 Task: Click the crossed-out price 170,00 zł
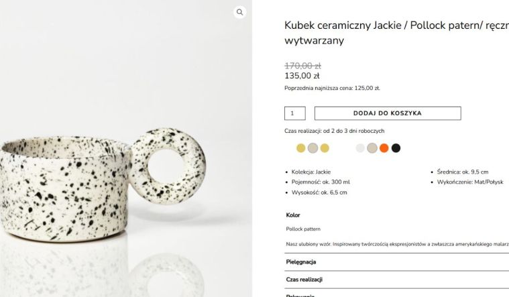click(x=302, y=66)
